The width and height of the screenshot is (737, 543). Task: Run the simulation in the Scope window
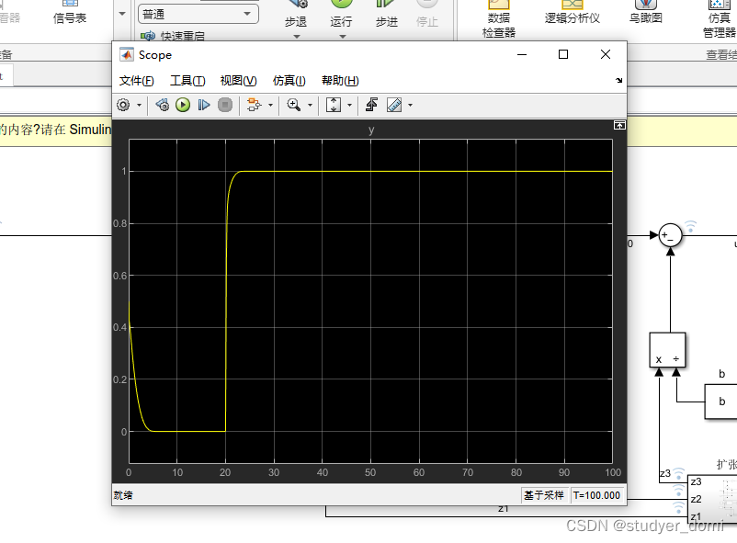182,105
